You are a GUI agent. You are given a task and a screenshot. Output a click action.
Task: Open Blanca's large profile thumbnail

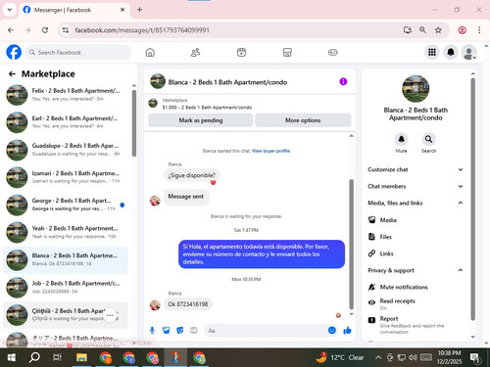[x=416, y=89]
